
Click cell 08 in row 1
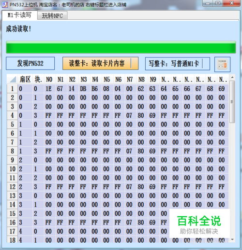(107, 89)
